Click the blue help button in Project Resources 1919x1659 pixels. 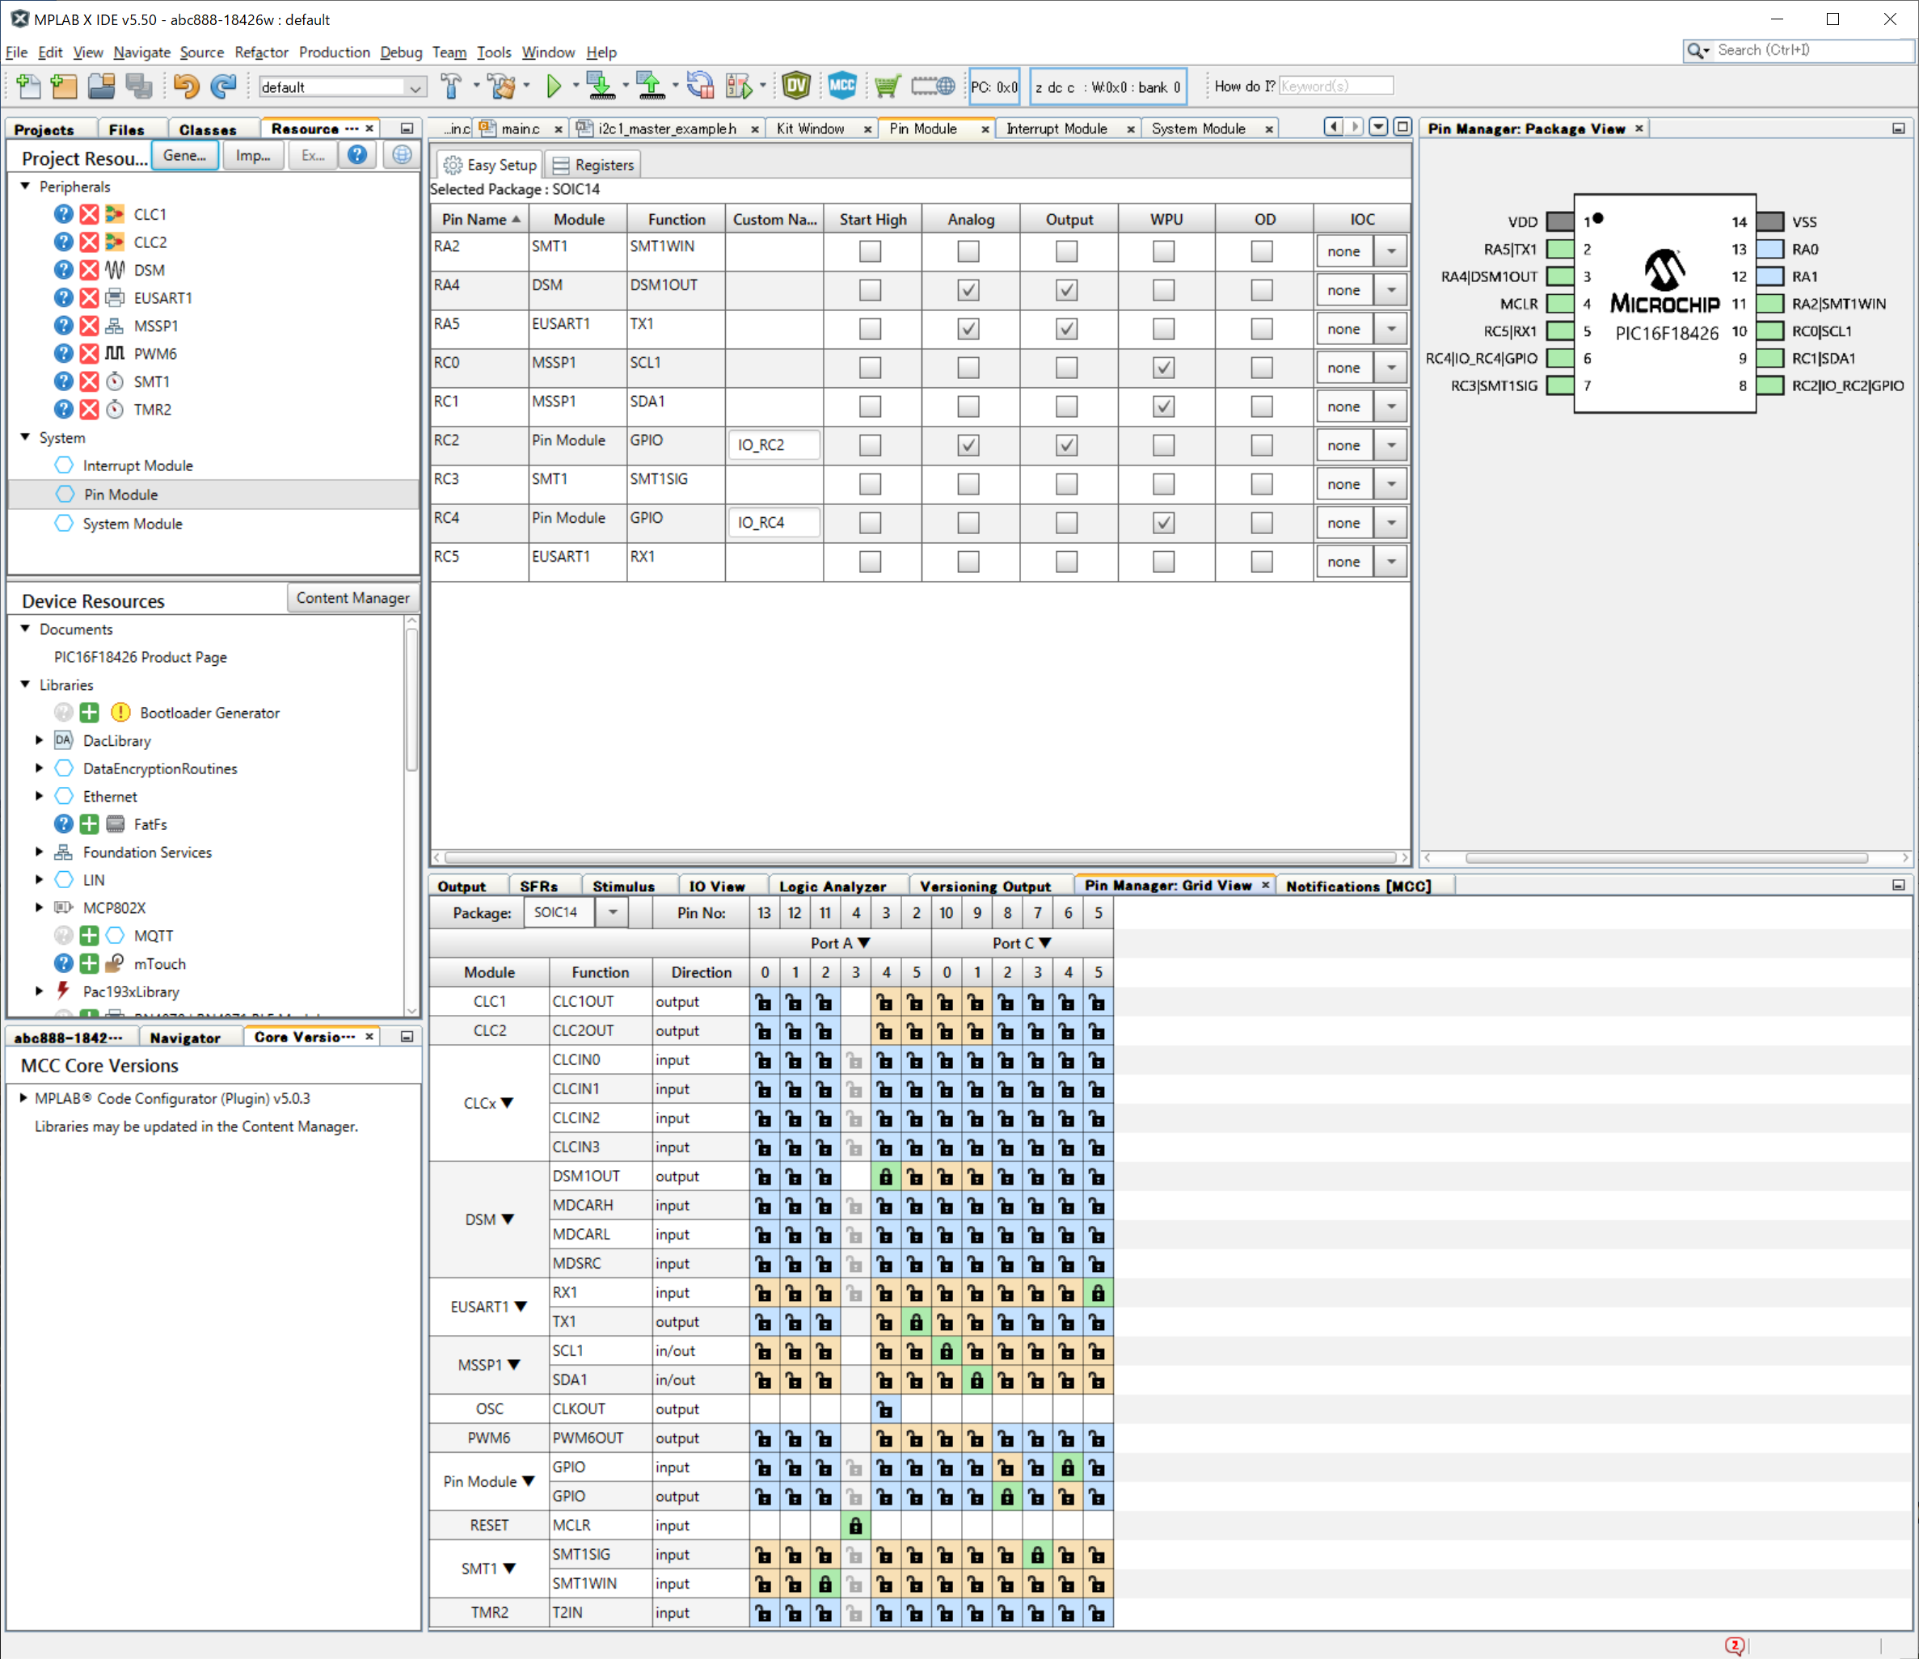click(x=356, y=154)
